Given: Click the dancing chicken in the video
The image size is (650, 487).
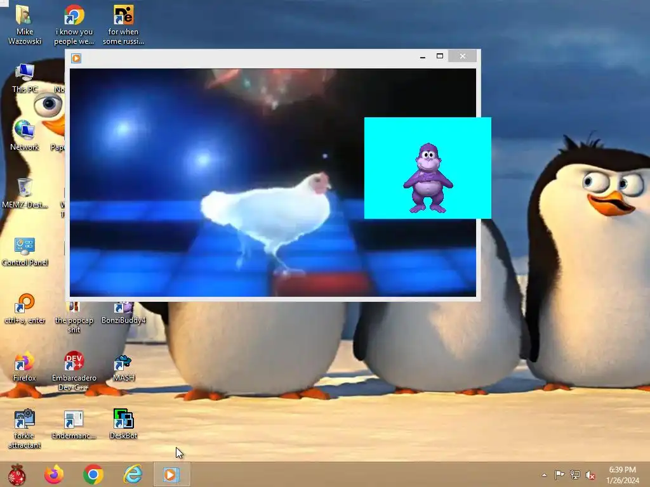Looking at the screenshot, I should [x=266, y=221].
